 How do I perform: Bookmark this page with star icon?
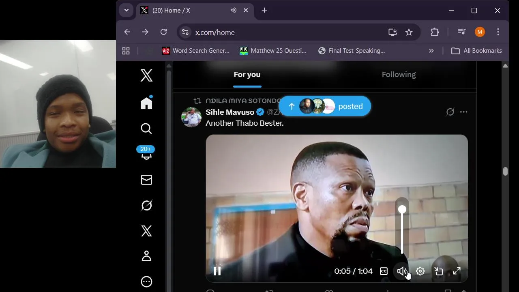click(409, 32)
